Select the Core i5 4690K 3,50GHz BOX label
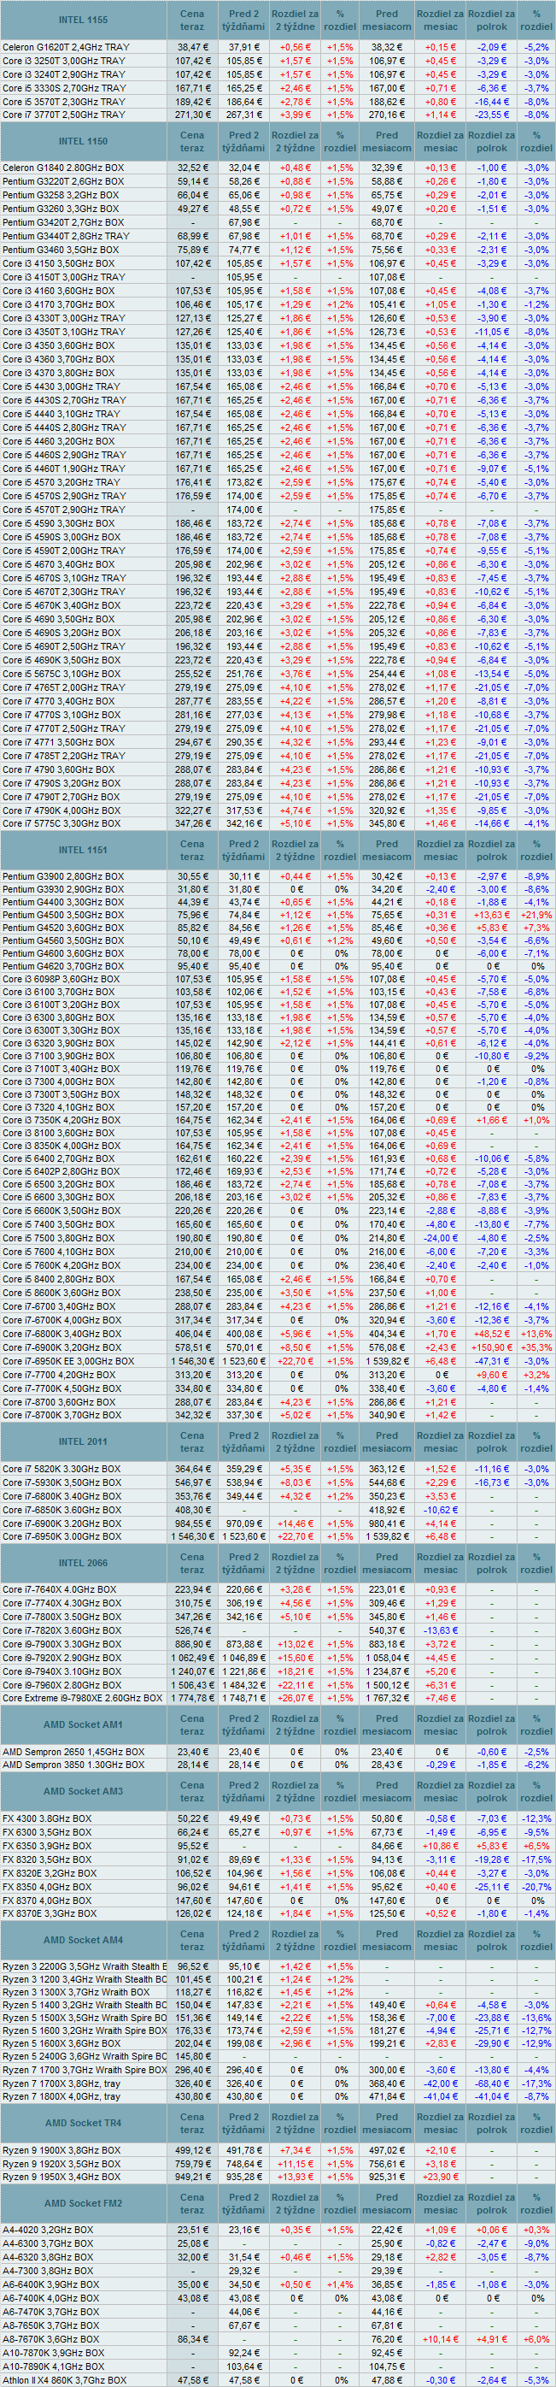Image resolution: width=556 pixels, height=2387 pixels. coord(62,660)
